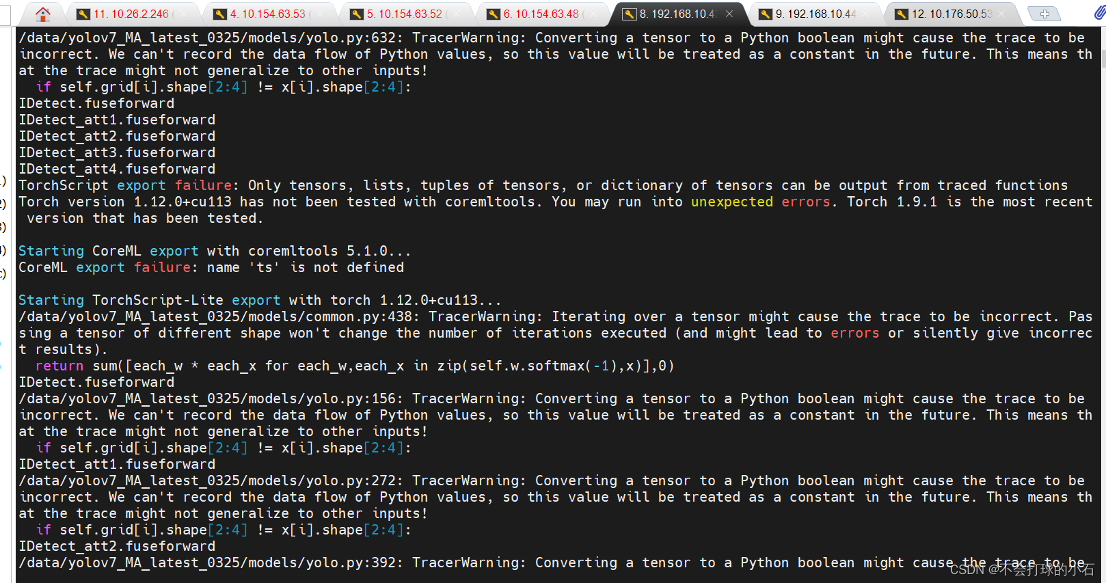1106x583 pixels.
Task: Click the line with 'yolo.py:392: TracerWarning'
Action: [x=552, y=562]
